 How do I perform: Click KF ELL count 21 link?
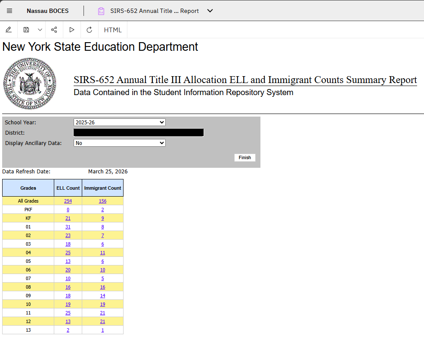point(68,218)
